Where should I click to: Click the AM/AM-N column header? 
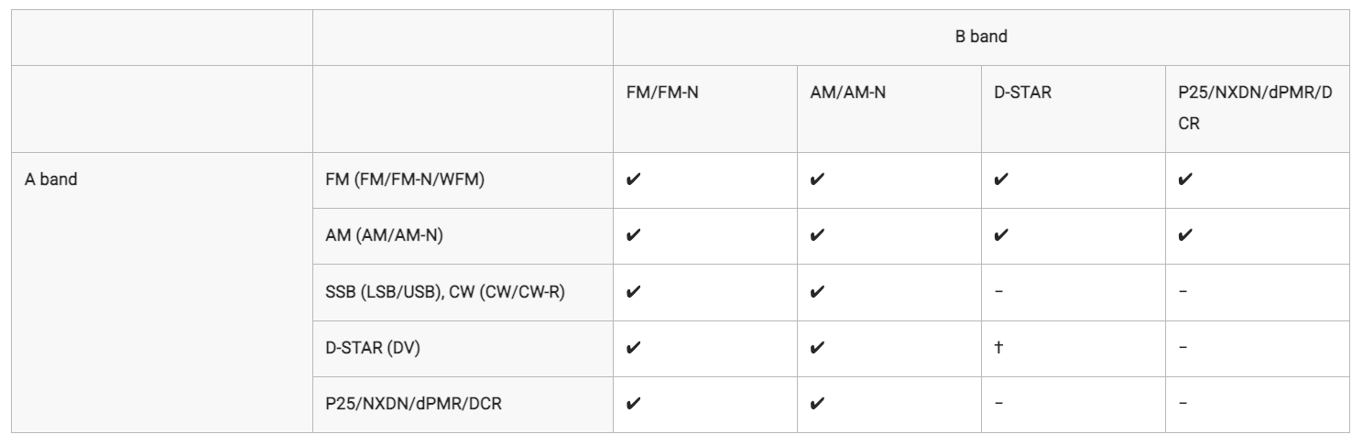848,95
